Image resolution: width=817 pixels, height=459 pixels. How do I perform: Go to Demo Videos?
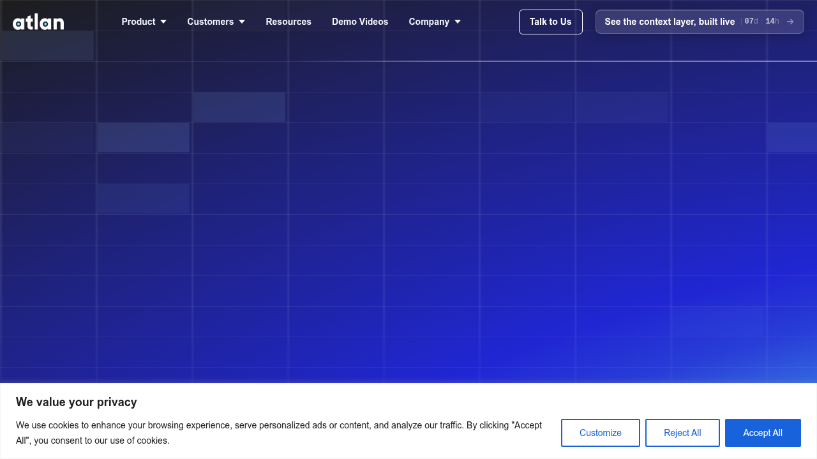[360, 22]
